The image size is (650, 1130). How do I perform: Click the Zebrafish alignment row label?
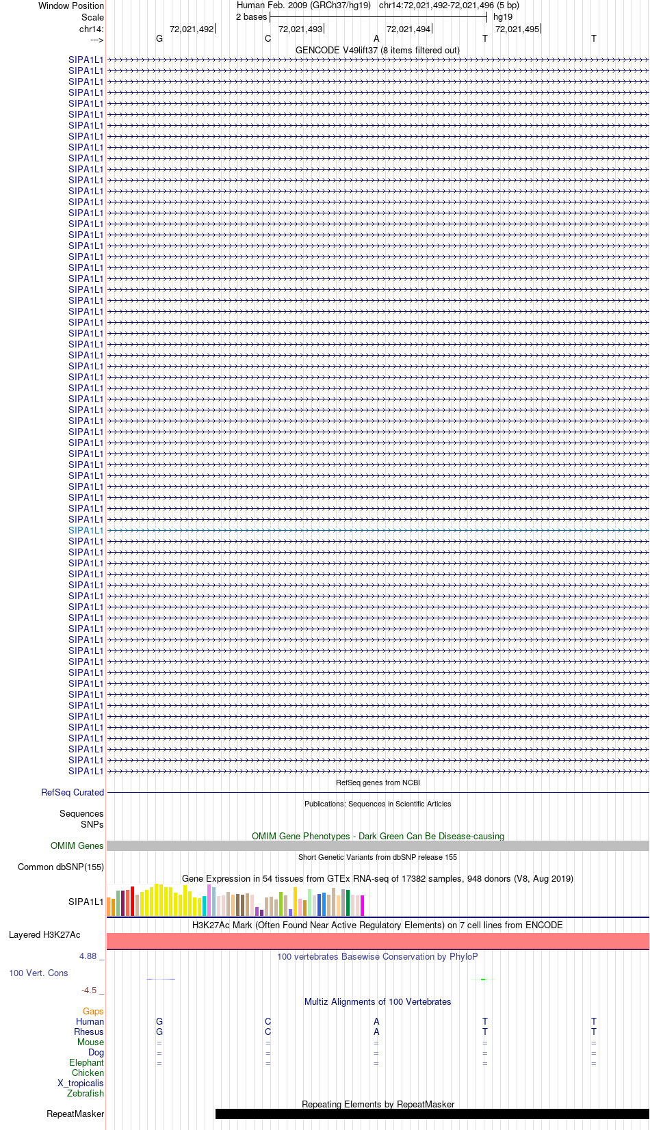(86, 1093)
